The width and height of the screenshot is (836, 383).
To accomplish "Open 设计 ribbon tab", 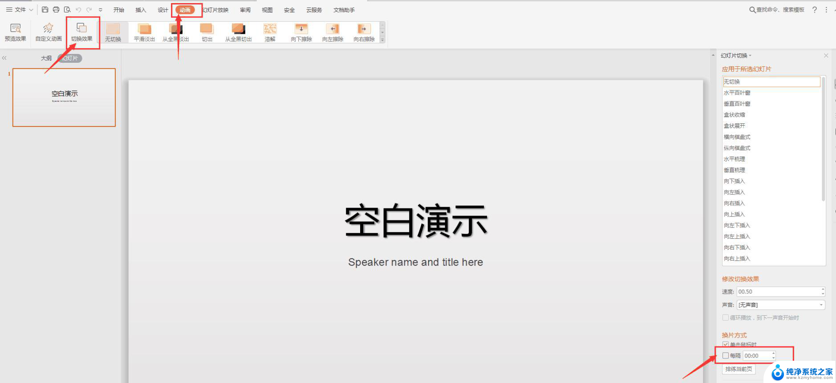I will pos(163,10).
